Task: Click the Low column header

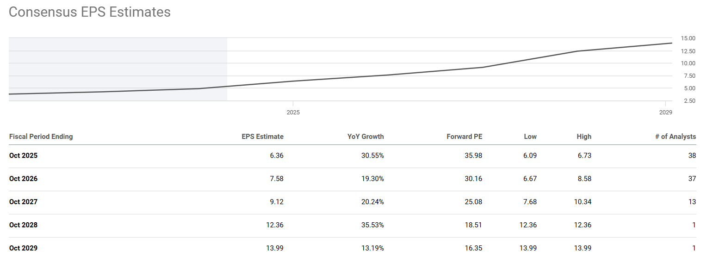Action: (530, 137)
